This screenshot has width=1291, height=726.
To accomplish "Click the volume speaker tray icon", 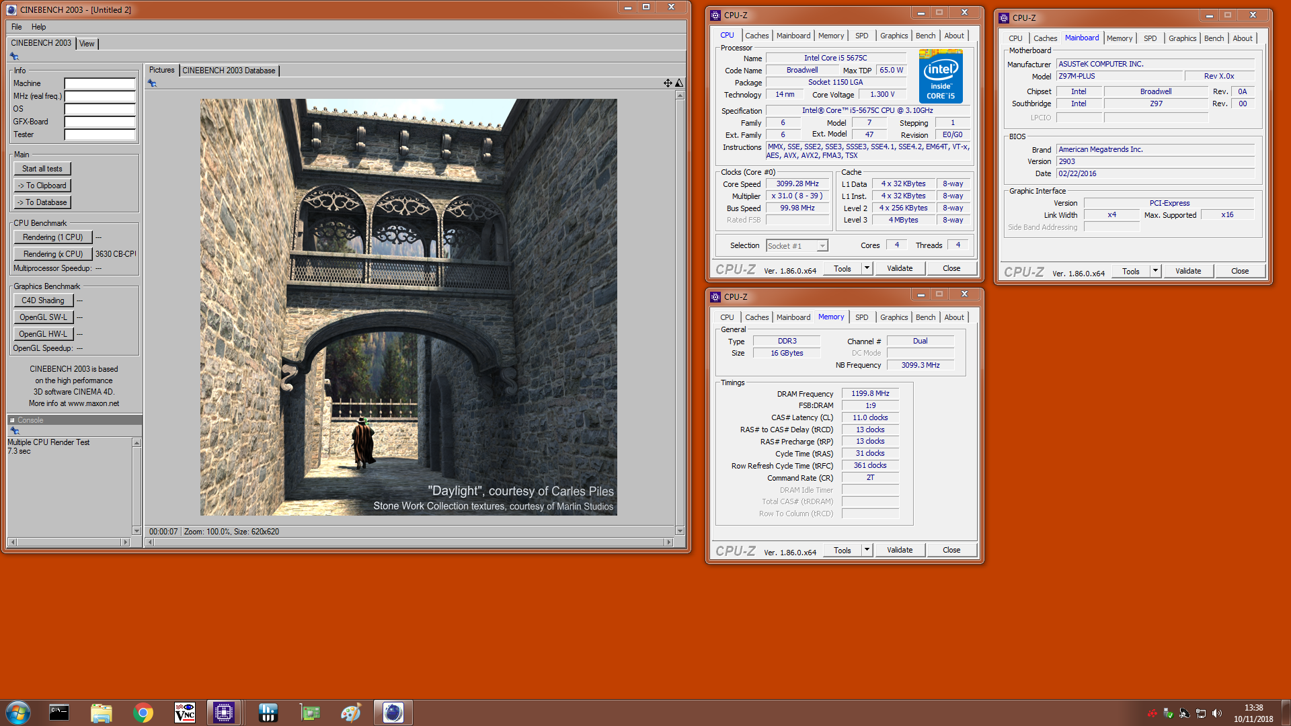I will [1217, 713].
